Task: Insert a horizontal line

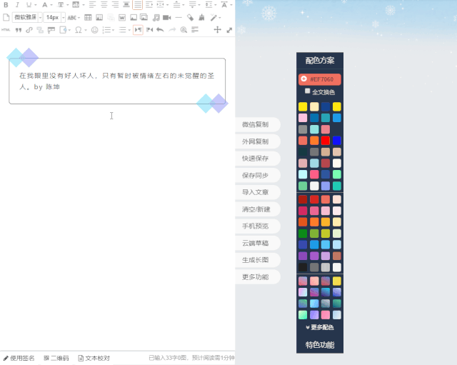Action: click(179, 17)
